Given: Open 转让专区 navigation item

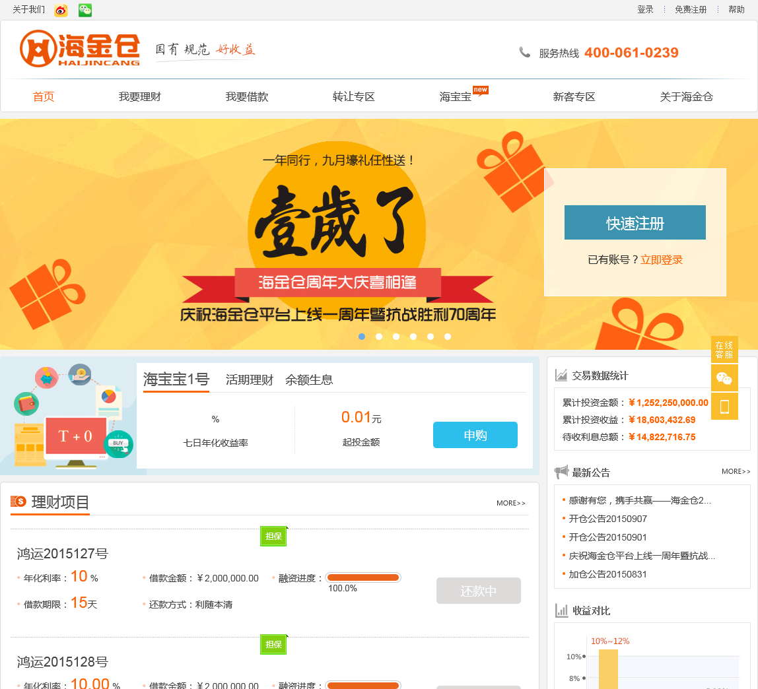Looking at the screenshot, I should coord(353,96).
